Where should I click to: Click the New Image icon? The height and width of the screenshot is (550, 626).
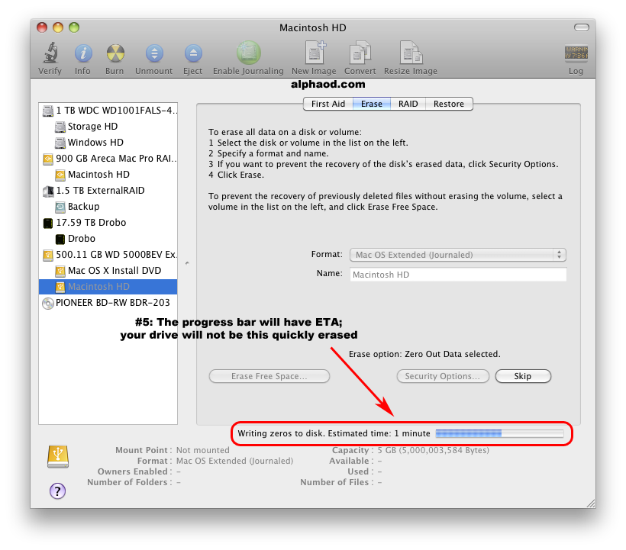(x=315, y=53)
